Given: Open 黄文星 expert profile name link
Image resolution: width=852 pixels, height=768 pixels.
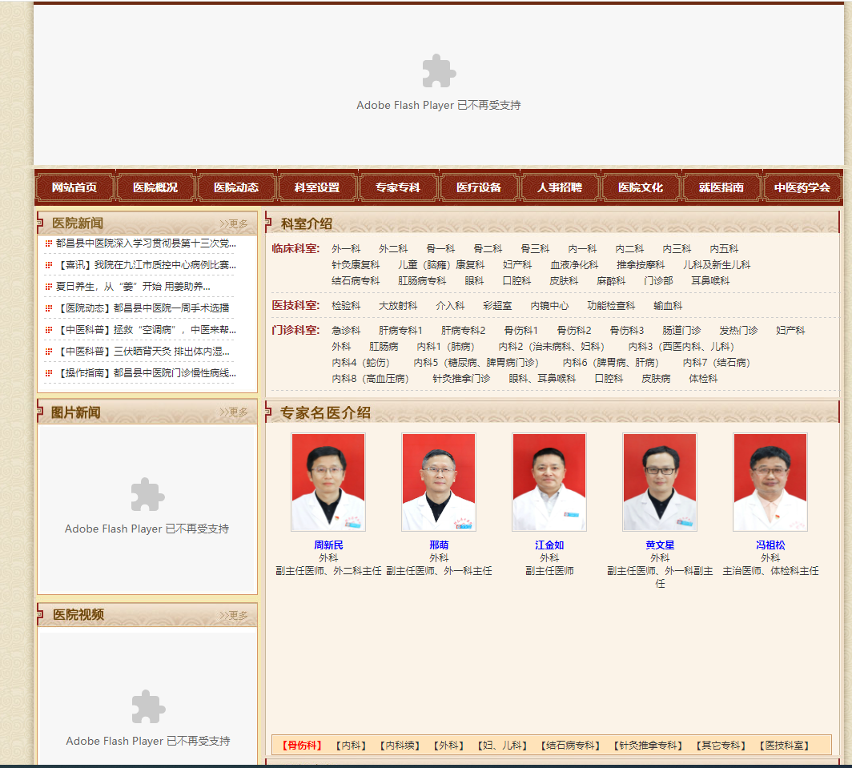Looking at the screenshot, I should point(660,545).
